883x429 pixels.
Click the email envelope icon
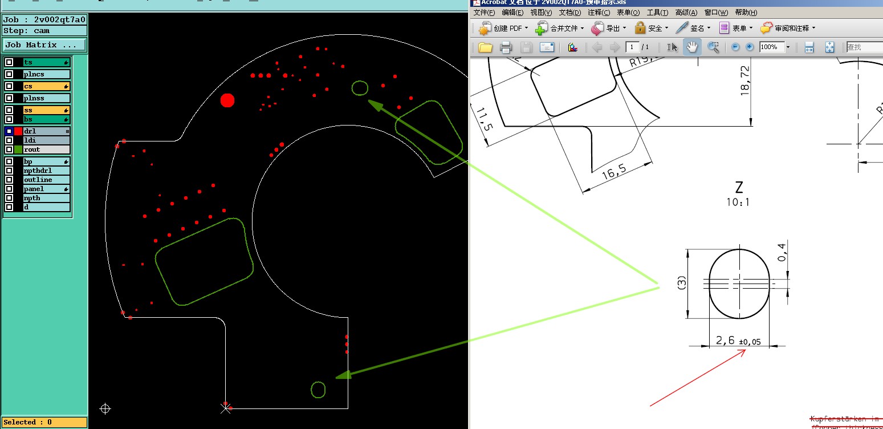547,47
